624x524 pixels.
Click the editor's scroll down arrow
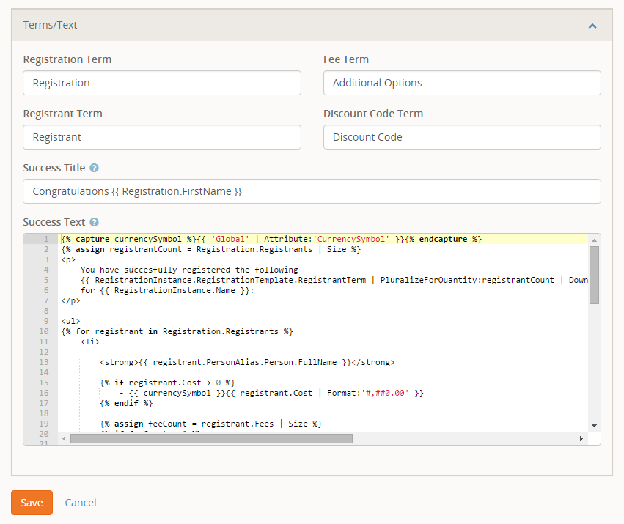pos(594,426)
